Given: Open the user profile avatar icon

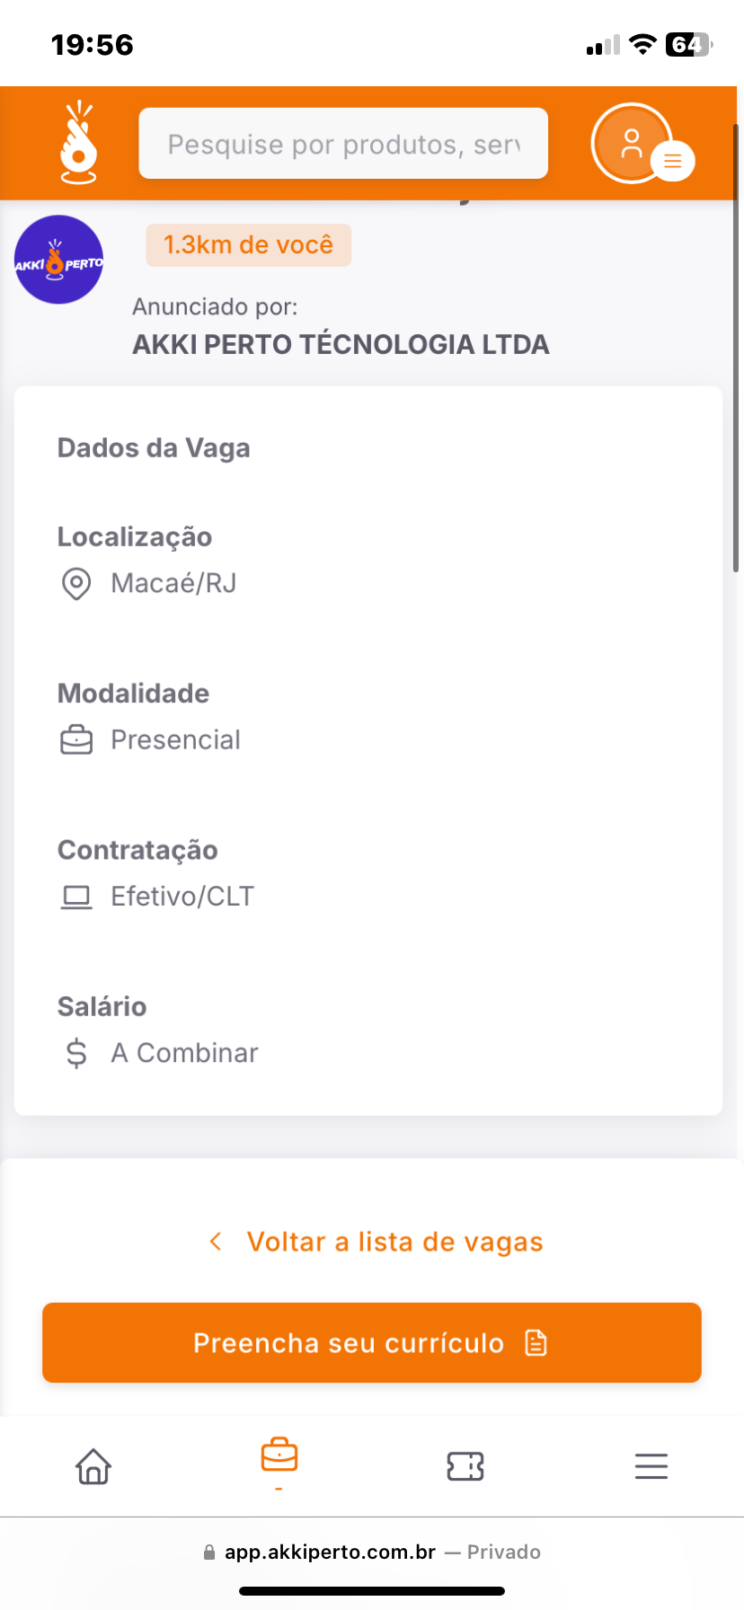Looking at the screenshot, I should (631, 143).
